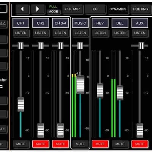
Task: Enable LISTEN on CH2
Action: coord(41,33)
